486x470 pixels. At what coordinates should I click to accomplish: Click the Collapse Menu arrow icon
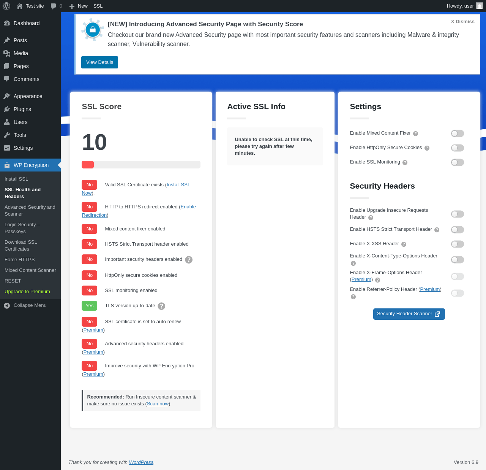pyautogui.click(x=7, y=305)
